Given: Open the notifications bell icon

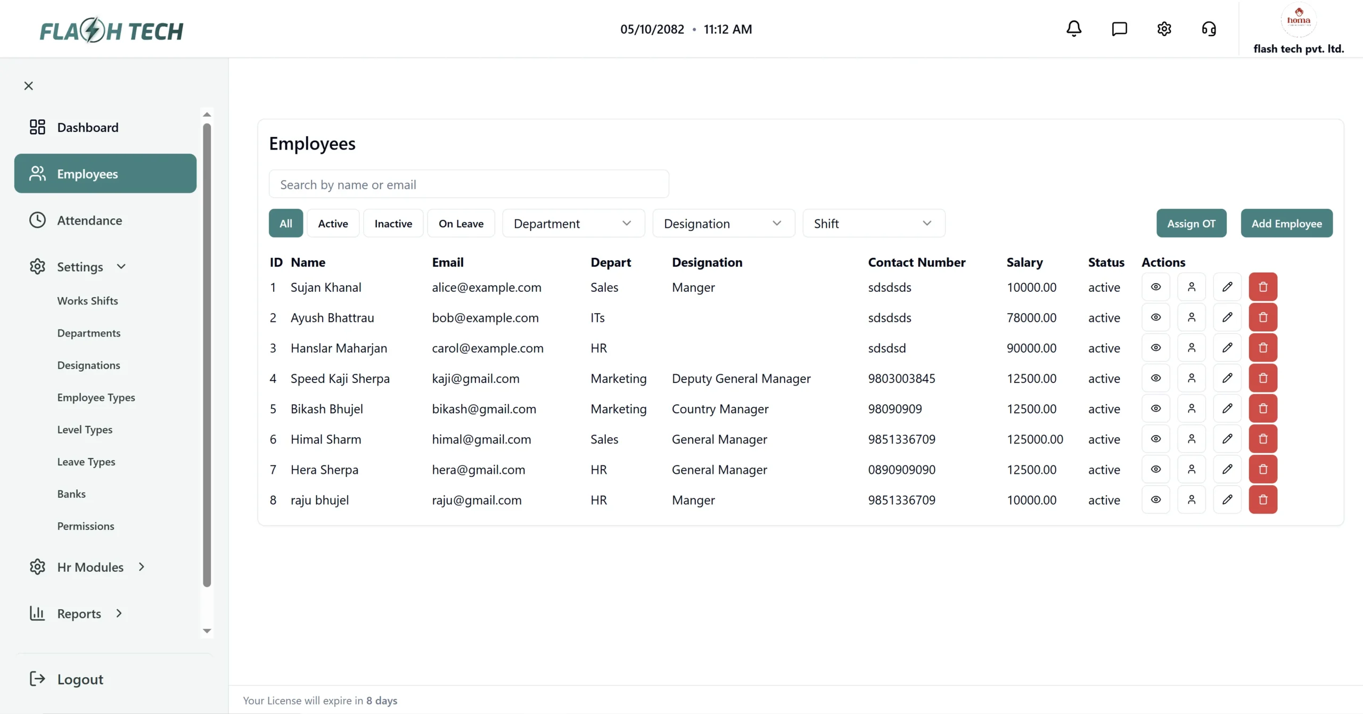Looking at the screenshot, I should coord(1073,29).
